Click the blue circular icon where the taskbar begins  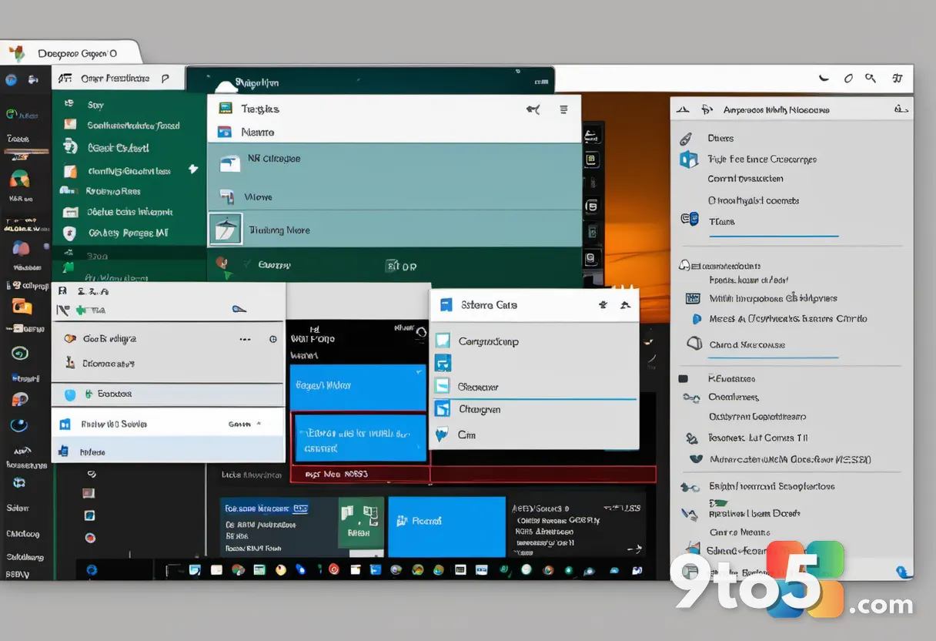click(x=92, y=570)
